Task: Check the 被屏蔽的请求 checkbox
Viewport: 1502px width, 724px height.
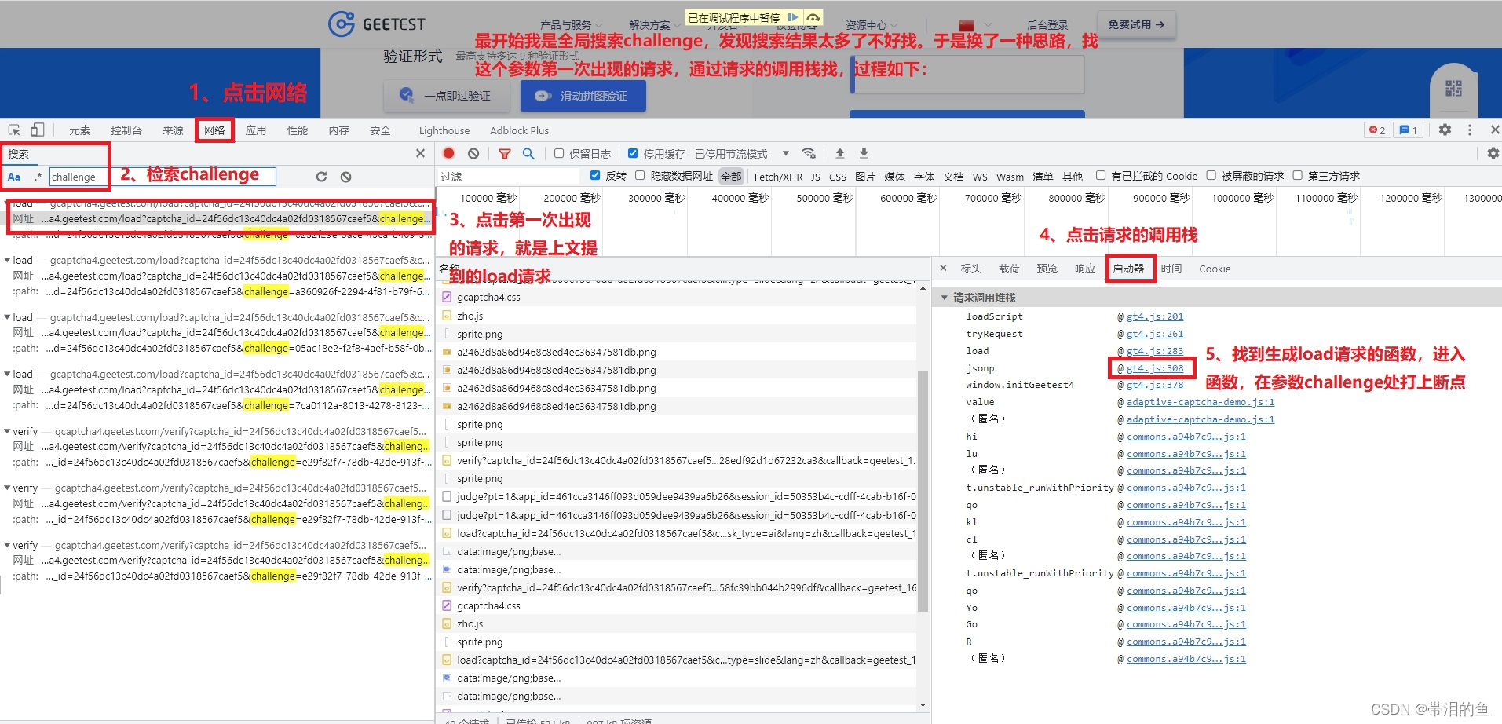Action: pyautogui.click(x=1211, y=176)
